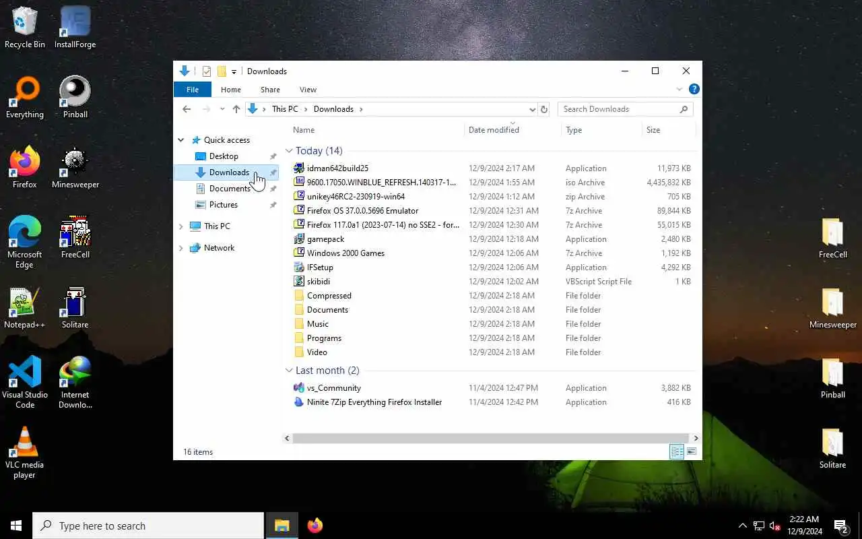Viewport: 862px width, 539px height.
Task: Open the Share ribbon tab
Action: [x=270, y=90]
